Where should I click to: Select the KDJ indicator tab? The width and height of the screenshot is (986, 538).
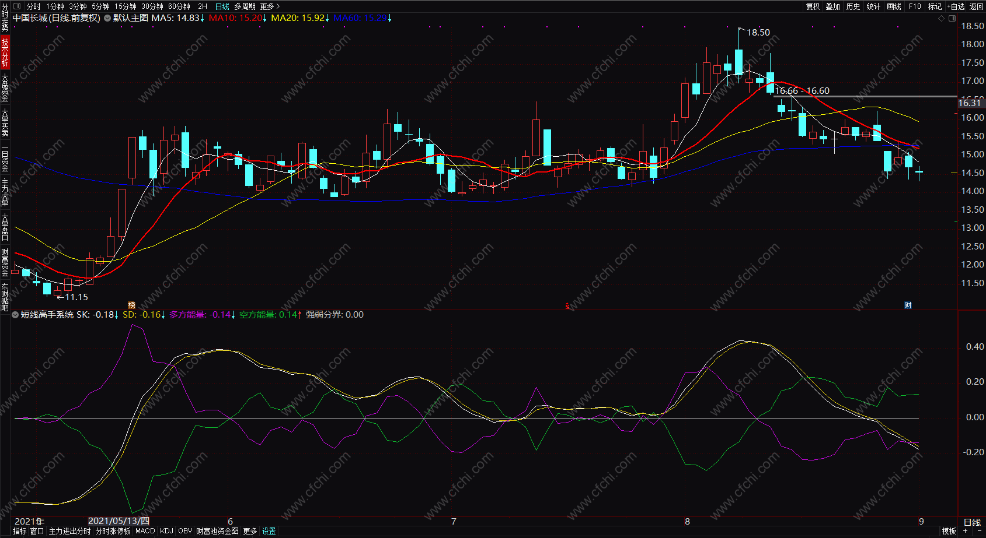coord(166,531)
